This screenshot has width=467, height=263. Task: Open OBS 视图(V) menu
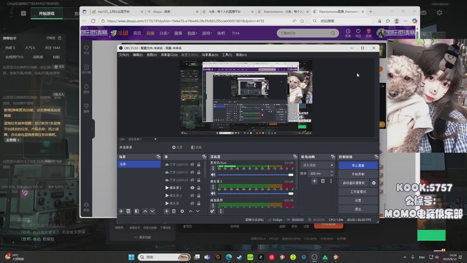tap(152, 55)
